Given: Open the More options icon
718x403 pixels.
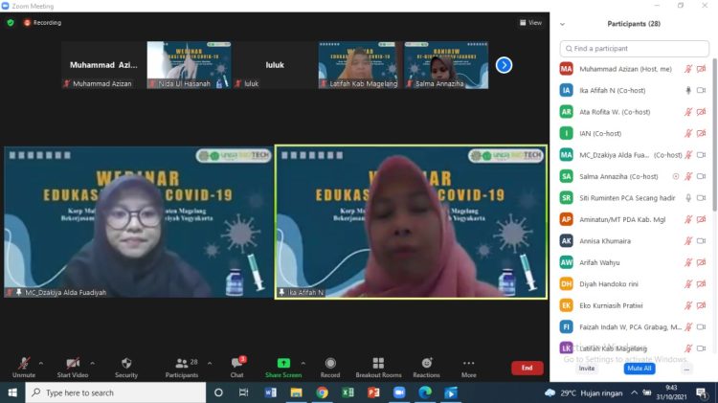Looking at the screenshot, I should [468, 364].
